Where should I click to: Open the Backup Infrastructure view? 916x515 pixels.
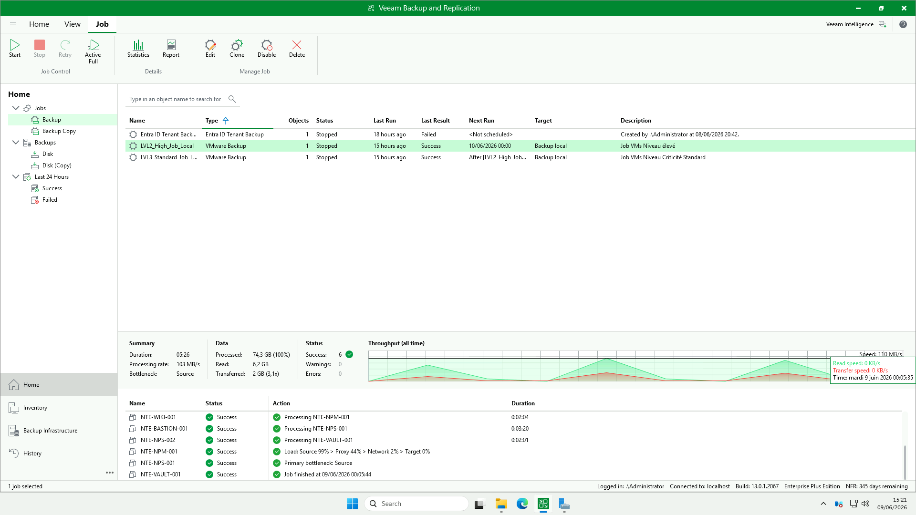59,431
